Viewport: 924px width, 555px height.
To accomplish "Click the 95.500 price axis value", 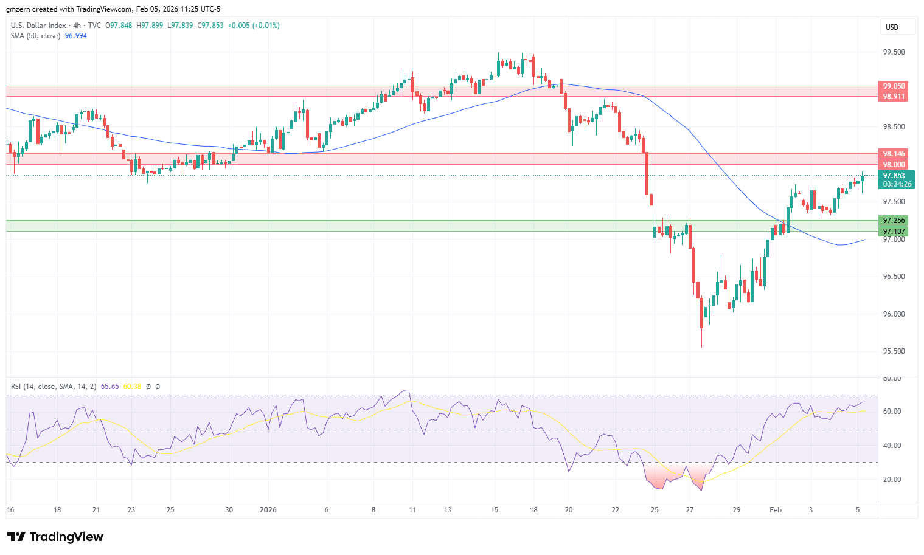I will (894, 351).
